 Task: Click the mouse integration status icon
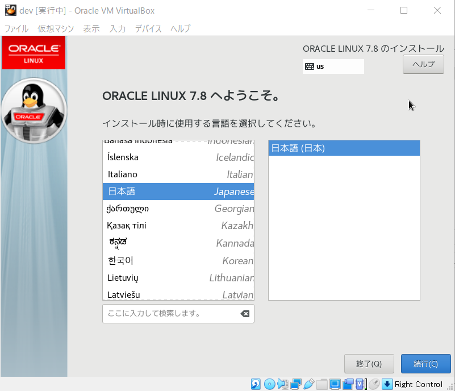click(x=374, y=384)
